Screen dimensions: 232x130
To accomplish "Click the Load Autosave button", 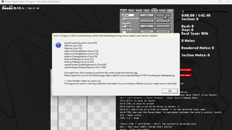I will pyautogui.click(x=163, y=26).
